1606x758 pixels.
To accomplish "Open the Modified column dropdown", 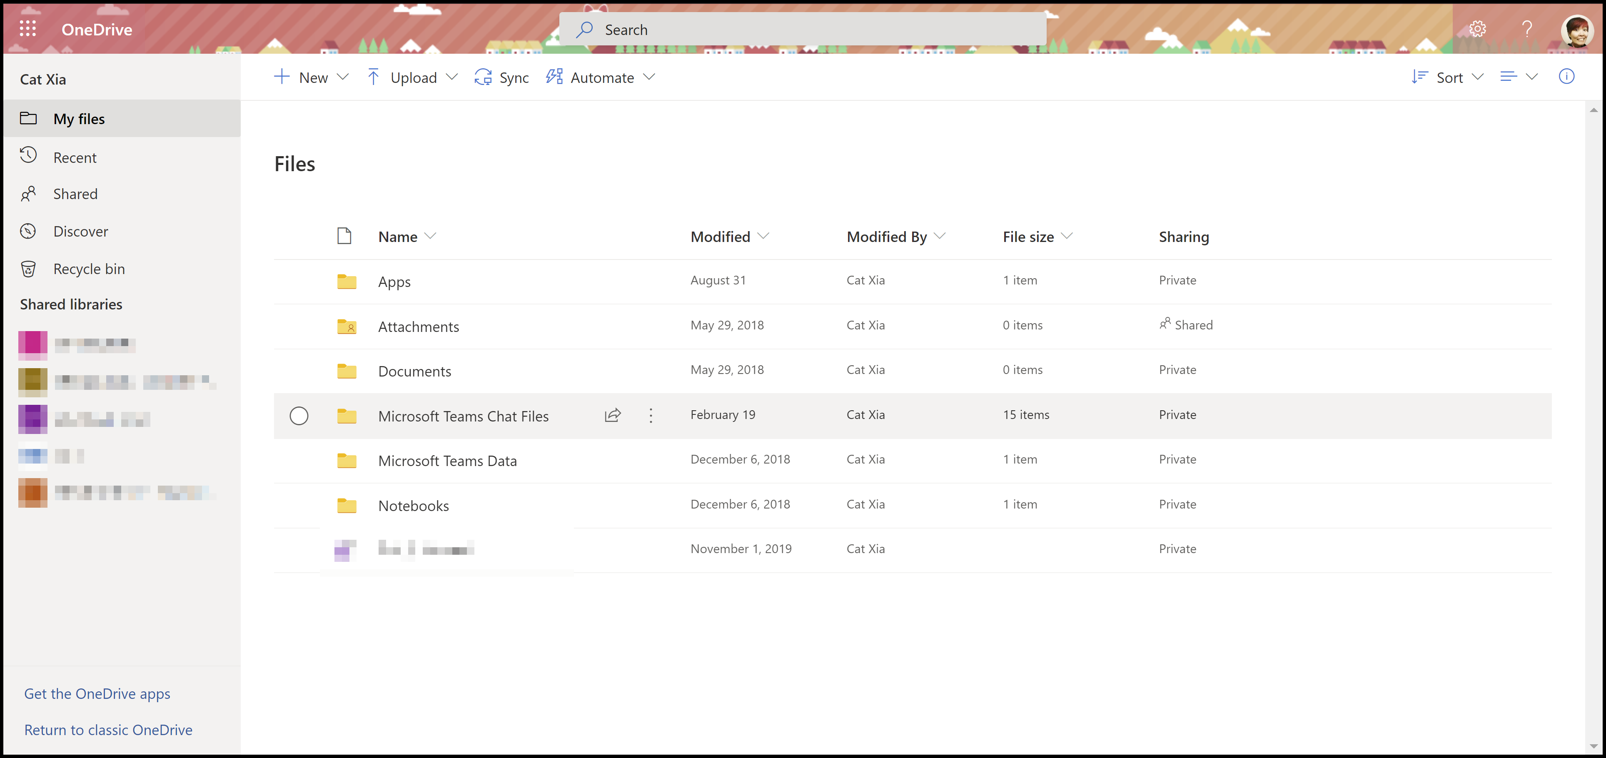I will point(763,236).
